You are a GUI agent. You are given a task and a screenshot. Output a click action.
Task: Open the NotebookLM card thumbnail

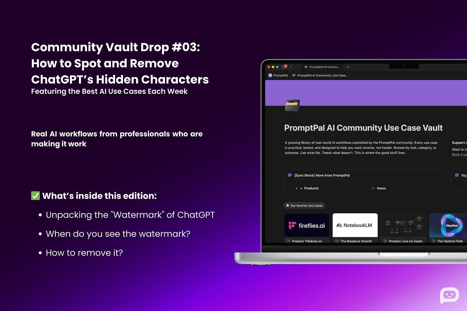click(355, 225)
